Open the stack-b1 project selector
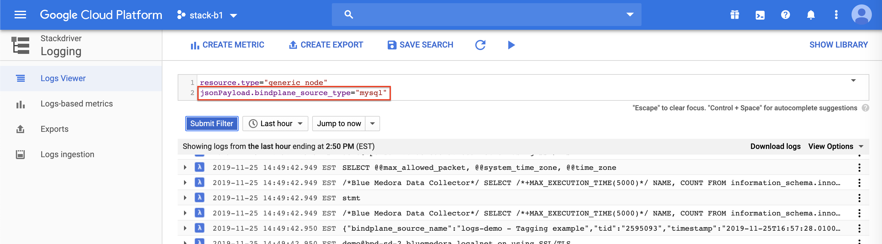Screen dimensions: 882x244 207,15
